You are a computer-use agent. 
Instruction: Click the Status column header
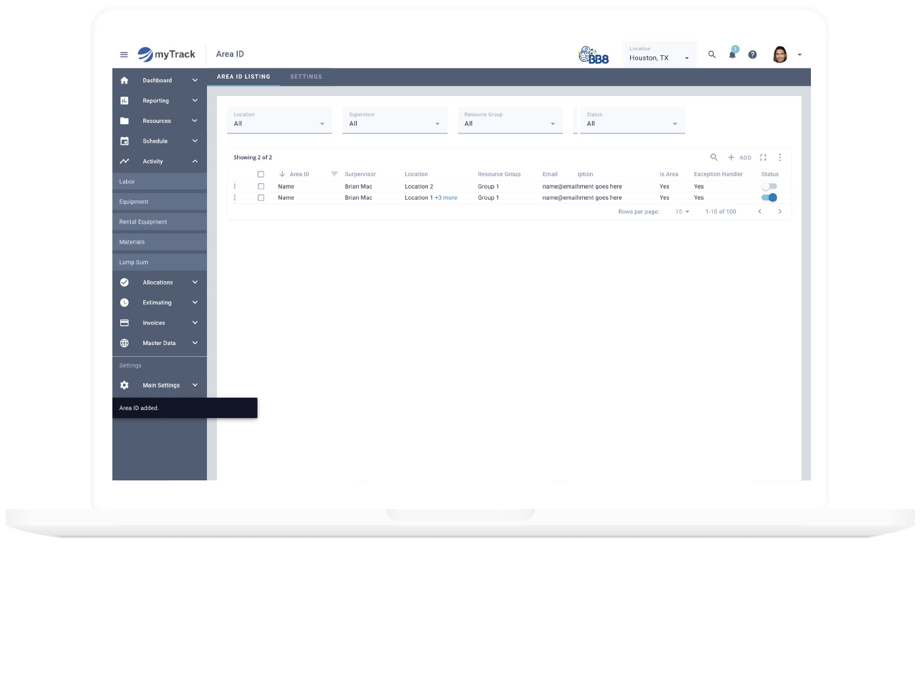pos(770,174)
